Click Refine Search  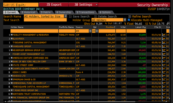[x=139, y=16]
